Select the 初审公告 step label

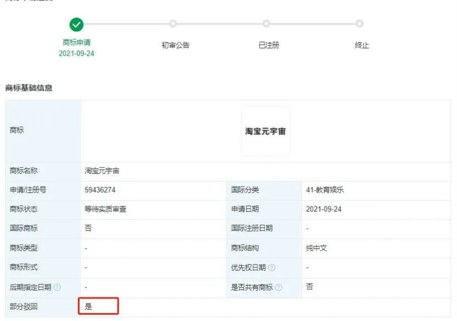coord(175,45)
